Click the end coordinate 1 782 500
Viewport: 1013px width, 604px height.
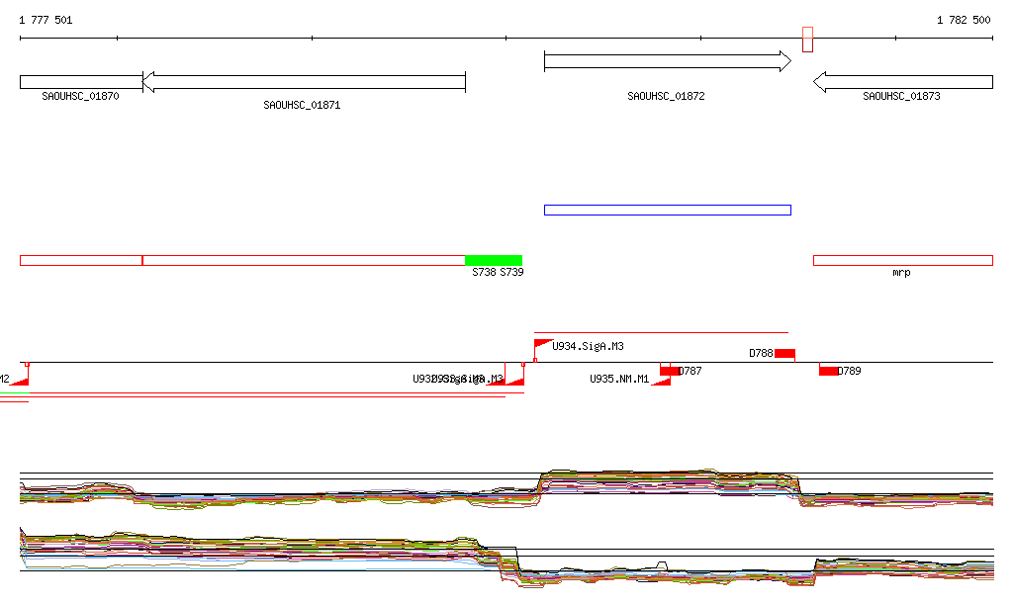[964, 20]
